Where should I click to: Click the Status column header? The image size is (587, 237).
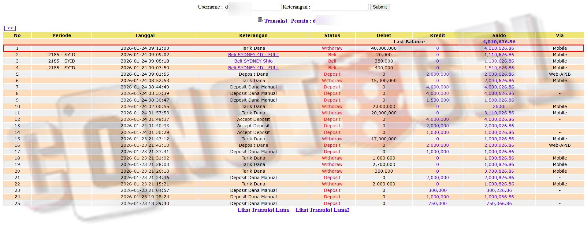click(332, 35)
